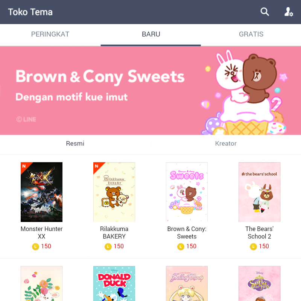Open the Sofia the First theme thumbnail
Image resolution: width=301 pixels, height=301 pixels.
[259, 284]
